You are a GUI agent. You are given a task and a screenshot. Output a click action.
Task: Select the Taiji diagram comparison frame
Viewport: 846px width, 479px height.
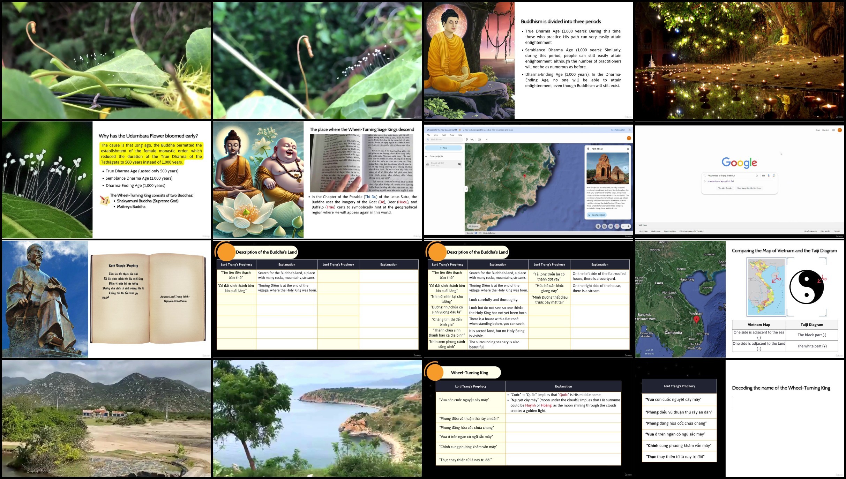(740, 299)
